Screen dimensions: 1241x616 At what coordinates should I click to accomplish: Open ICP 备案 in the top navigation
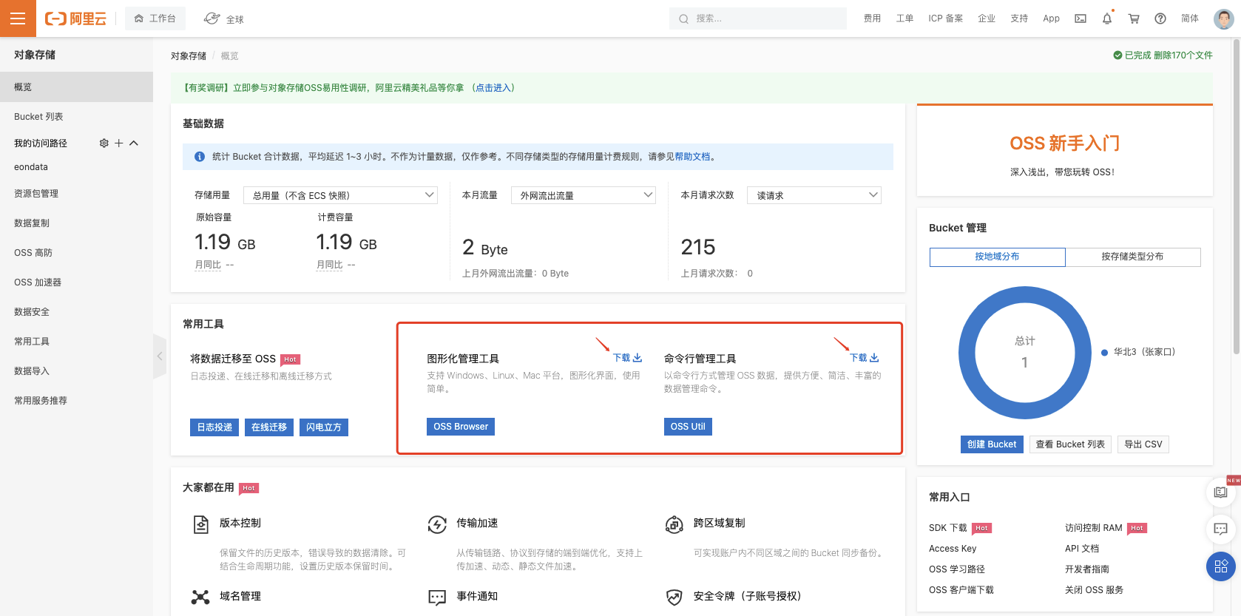pos(946,18)
